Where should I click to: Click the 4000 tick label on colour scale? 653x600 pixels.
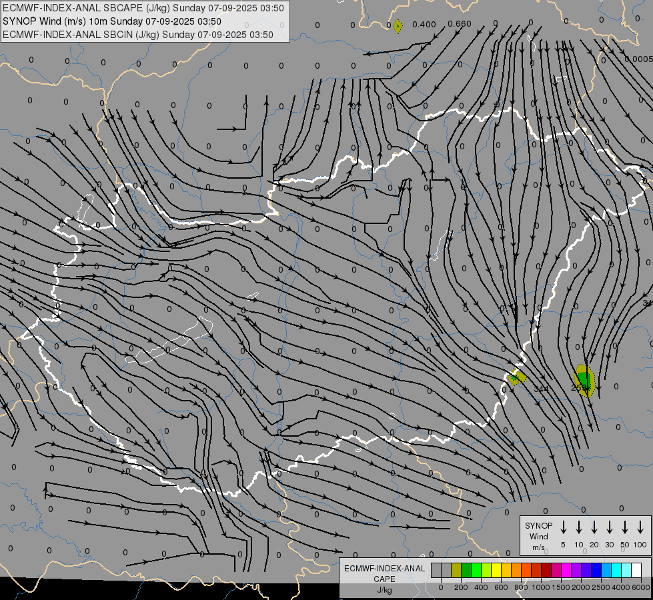coord(621,587)
